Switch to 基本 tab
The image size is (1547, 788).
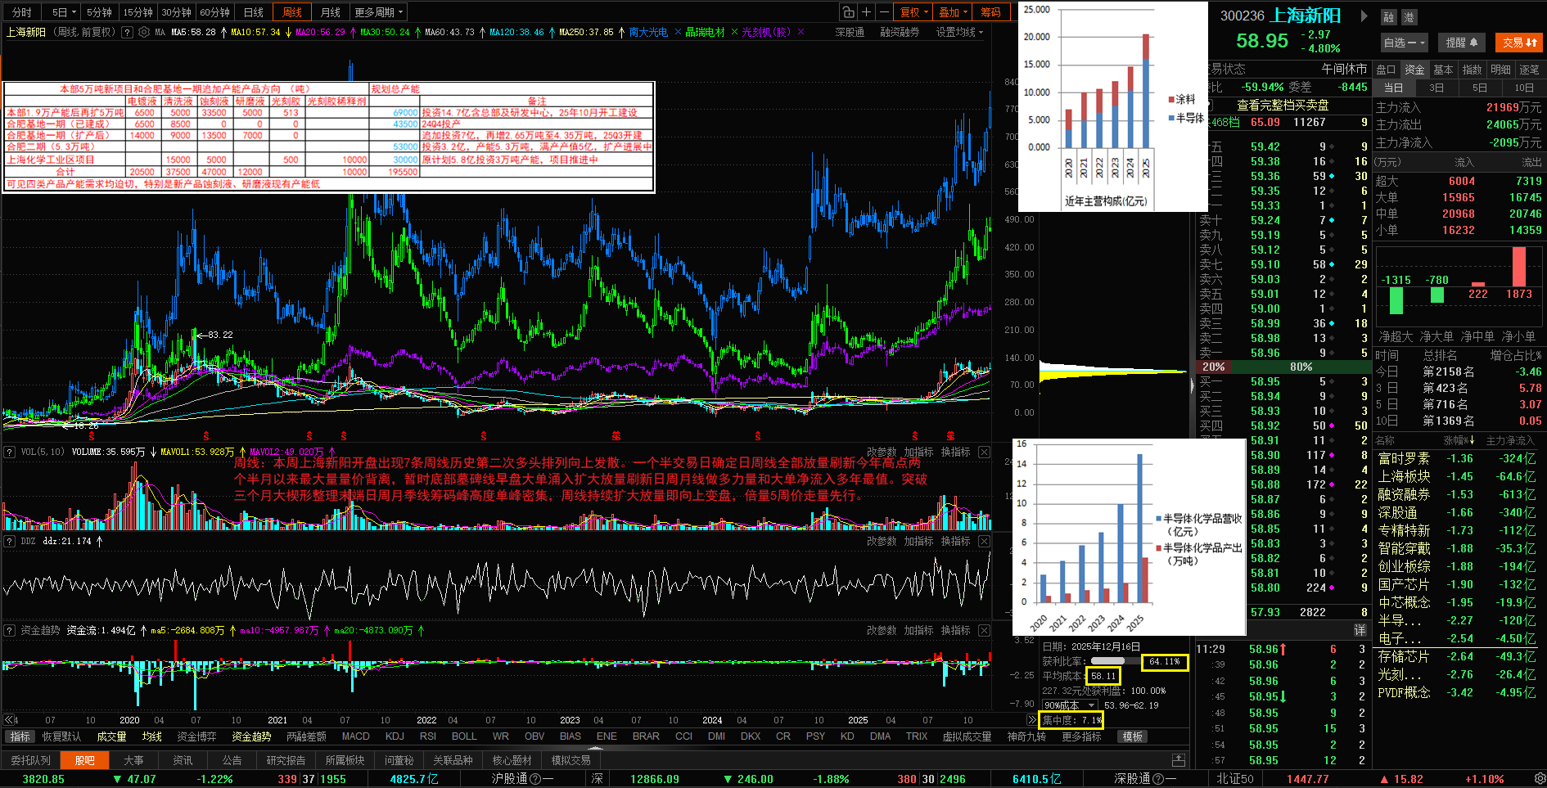[x=1443, y=70]
